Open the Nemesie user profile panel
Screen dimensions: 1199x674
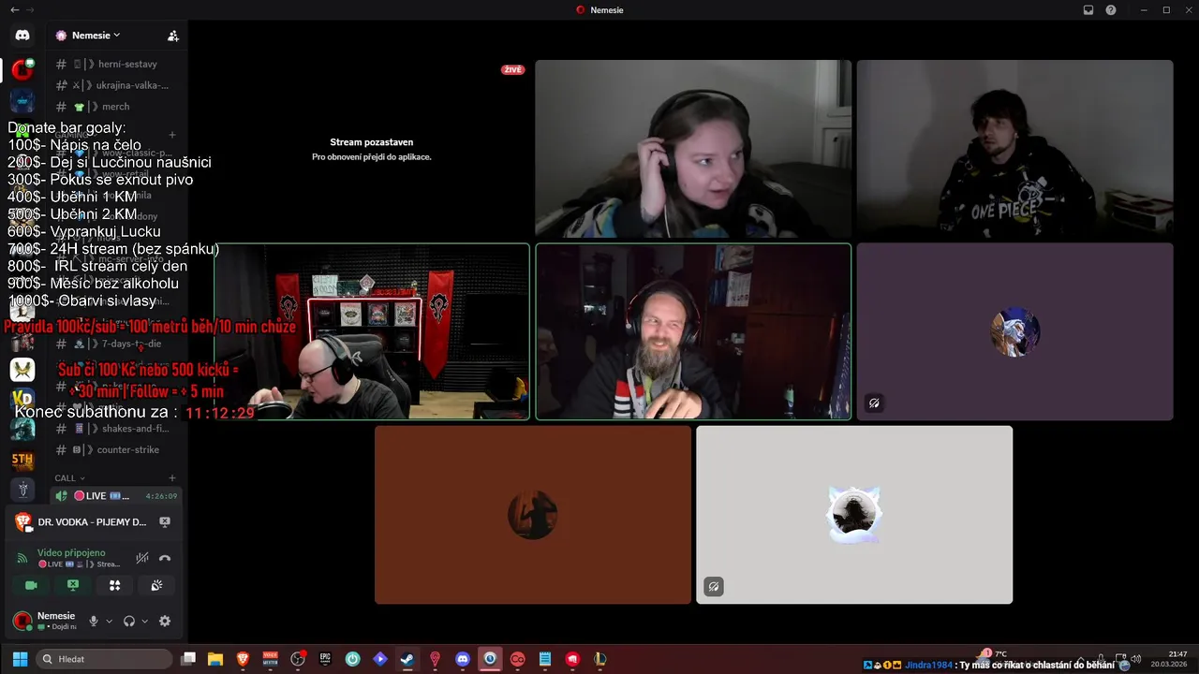pyautogui.click(x=45, y=621)
